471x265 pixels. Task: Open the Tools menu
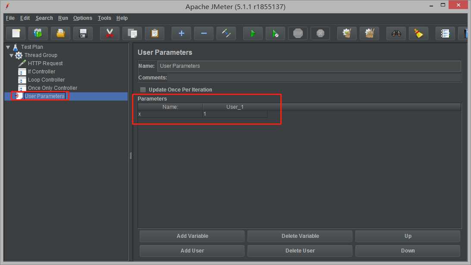pyautogui.click(x=104, y=18)
